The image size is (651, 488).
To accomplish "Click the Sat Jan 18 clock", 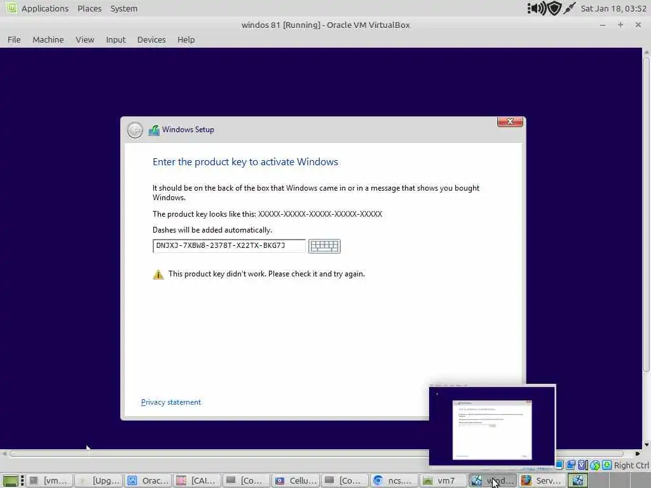I will [613, 8].
